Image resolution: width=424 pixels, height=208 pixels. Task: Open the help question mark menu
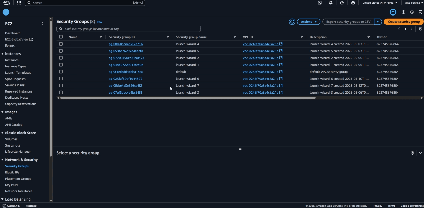[342, 3]
